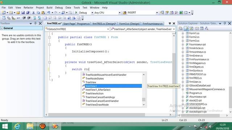Collapse the treeView1_AfterSelect method region
The image size is (232, 130).
point(50,62)
